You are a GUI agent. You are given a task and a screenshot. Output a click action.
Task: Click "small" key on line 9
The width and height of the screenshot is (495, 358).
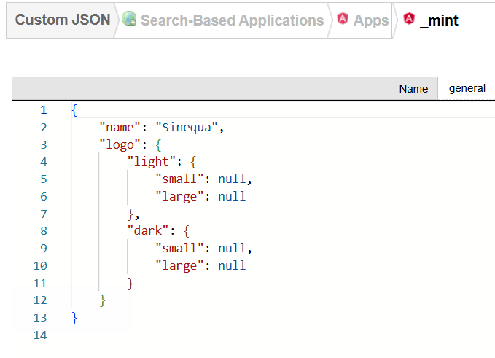click(179, 248)
